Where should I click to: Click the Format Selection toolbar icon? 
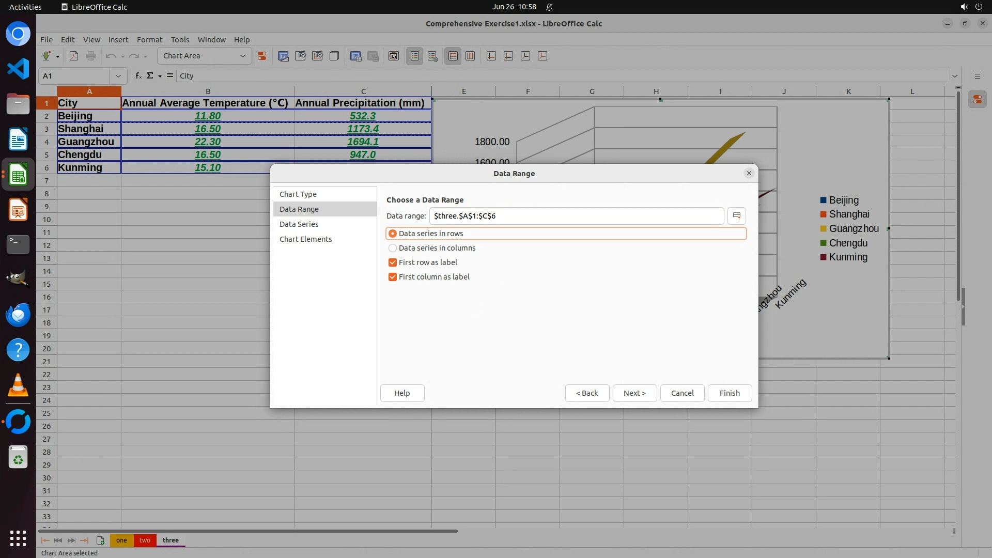[x=262, y=56]
